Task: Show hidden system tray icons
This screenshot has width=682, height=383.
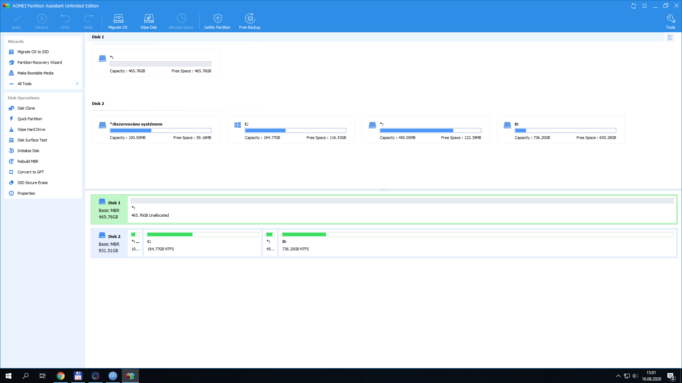Action: click(618, 376)
